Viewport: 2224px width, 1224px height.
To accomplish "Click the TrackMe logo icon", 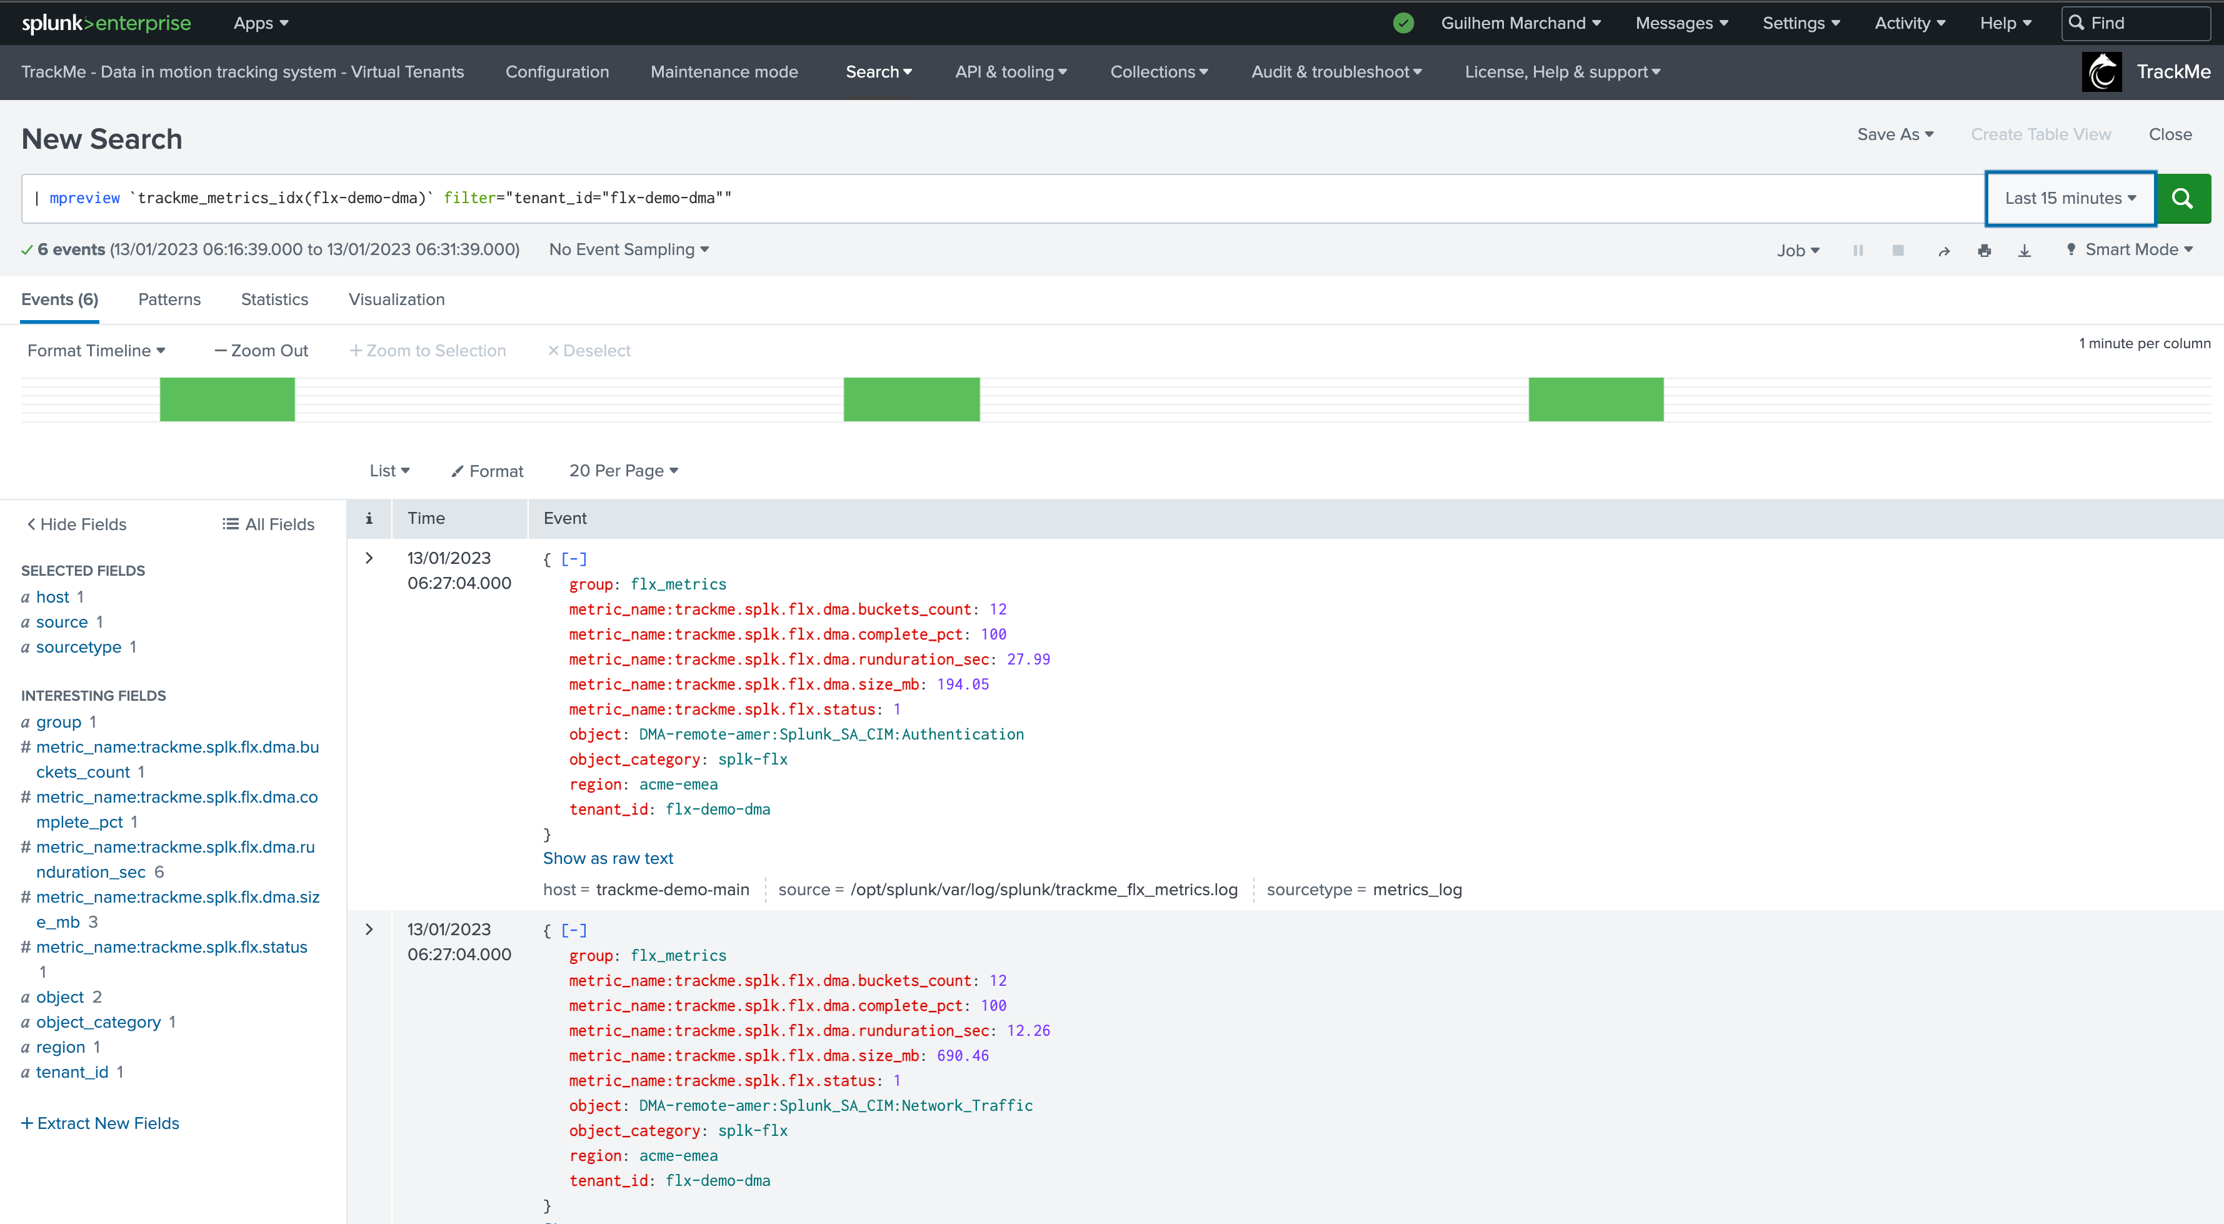I will [x=2101, y=72].
